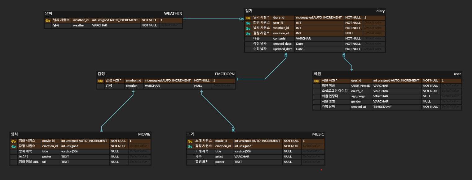Click the Default value field of oauth_id
Viewport: 472px width, 180px height.
pos(450,91)
